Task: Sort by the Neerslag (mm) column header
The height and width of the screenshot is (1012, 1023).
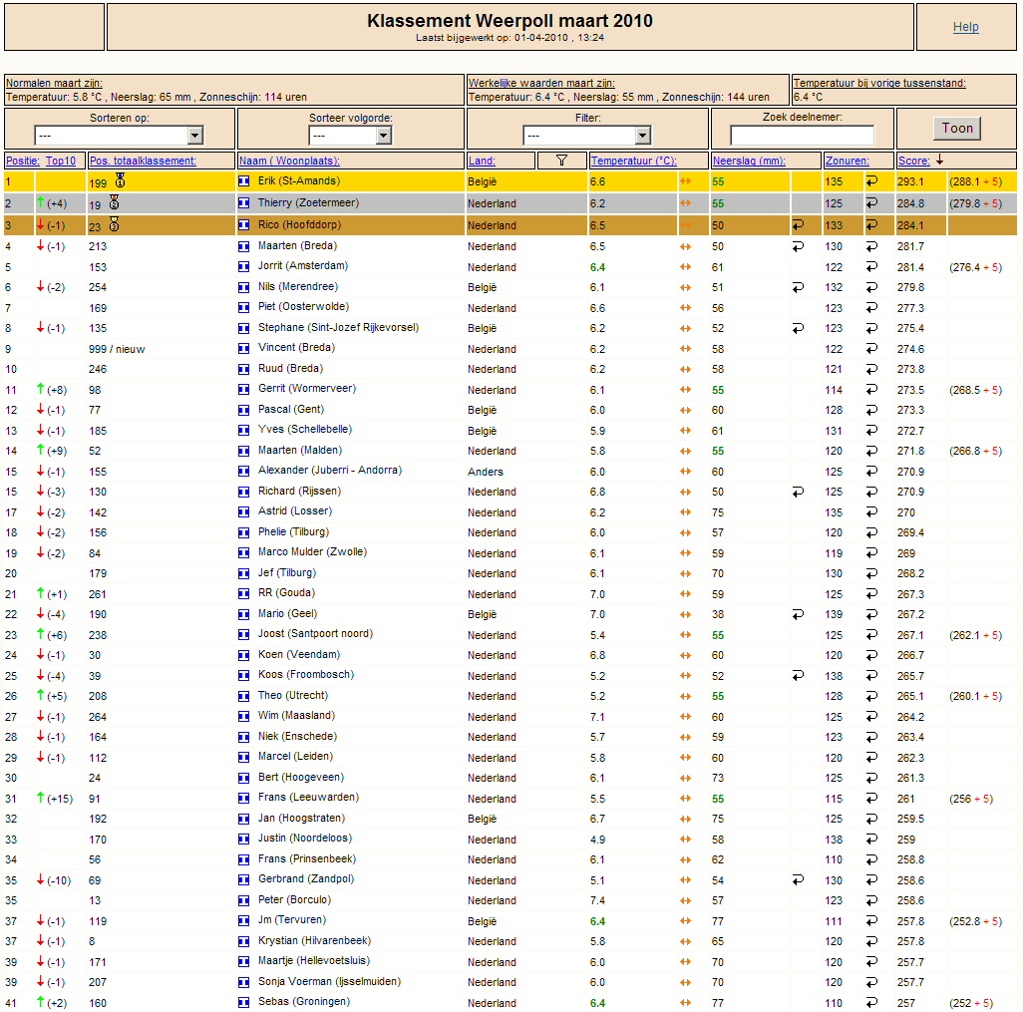Action: (x=749, y=161)
